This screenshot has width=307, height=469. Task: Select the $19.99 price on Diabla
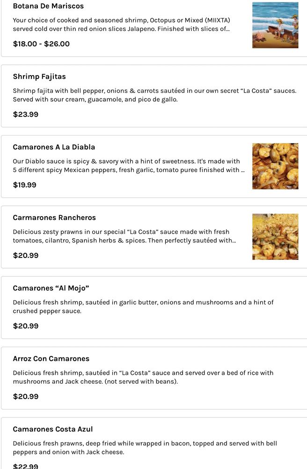[25, 185]
